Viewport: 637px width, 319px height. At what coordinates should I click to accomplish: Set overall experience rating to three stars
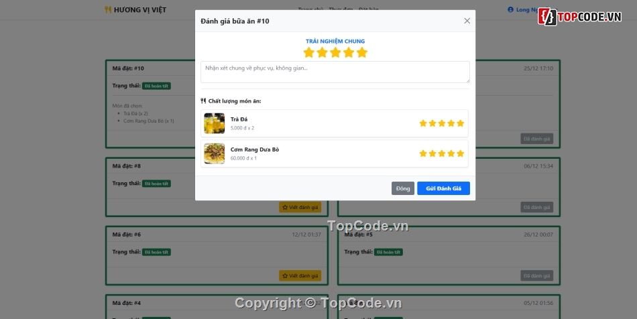click(x=335, y=52)
